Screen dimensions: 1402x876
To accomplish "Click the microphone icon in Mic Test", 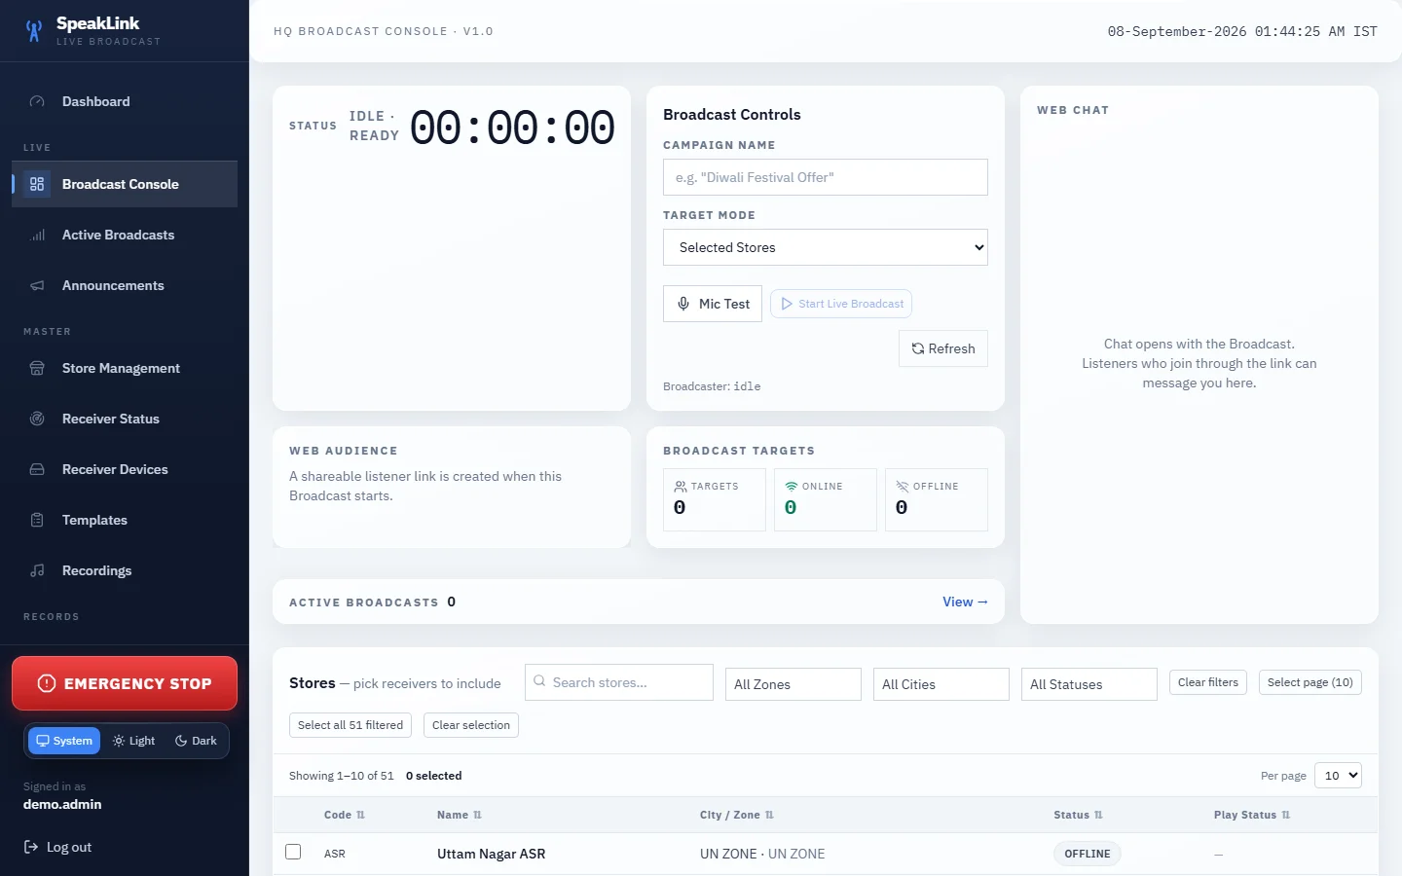I will point(683,304).
